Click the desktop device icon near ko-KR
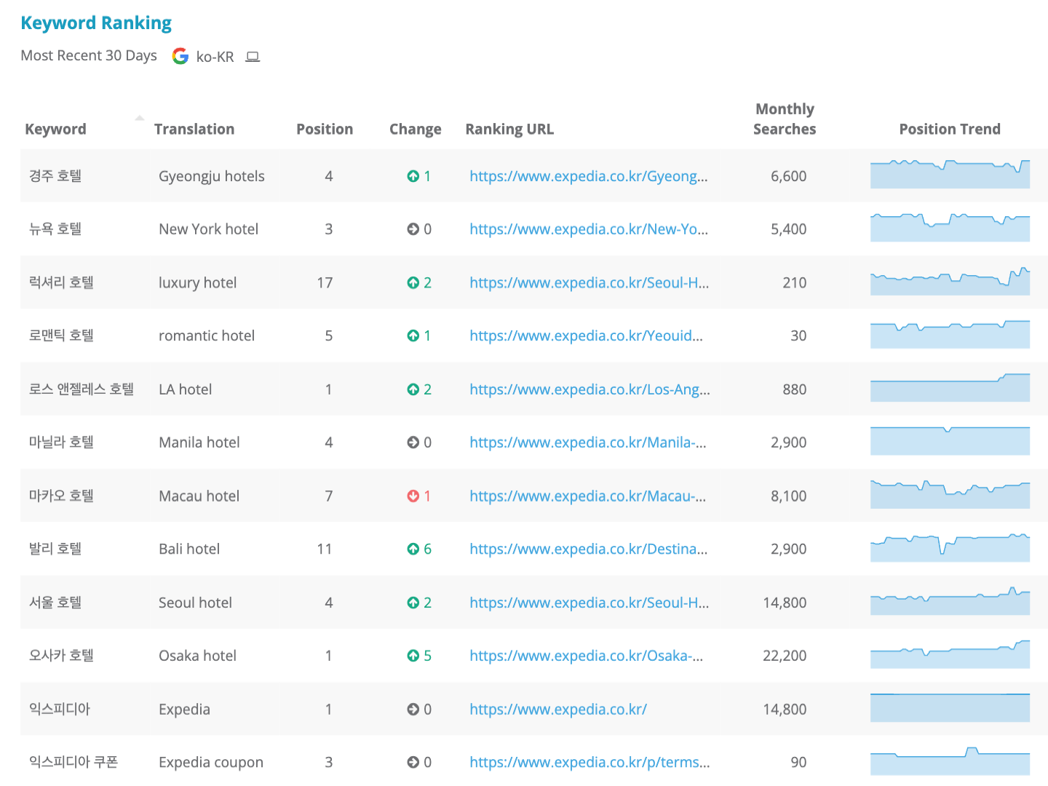This screenshot has width=1048, height=786. point(253,57)
